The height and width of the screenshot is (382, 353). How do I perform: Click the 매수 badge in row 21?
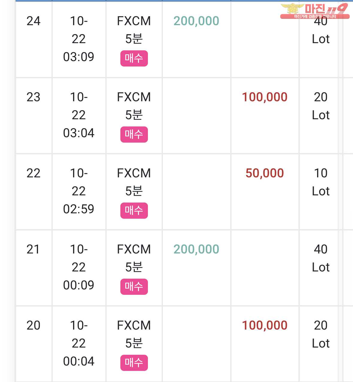134,286
